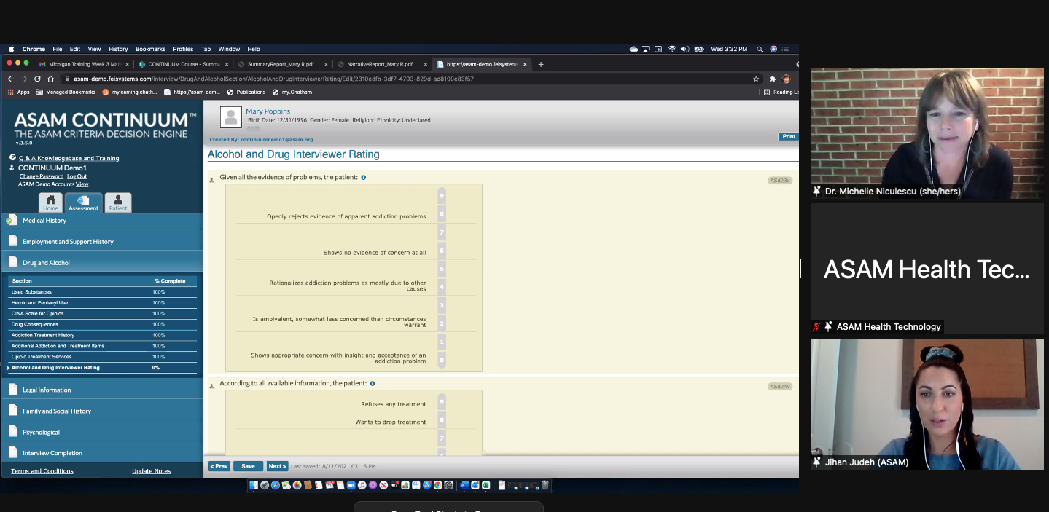Click the volume icon in the menu bar

[x=685, y=49]
